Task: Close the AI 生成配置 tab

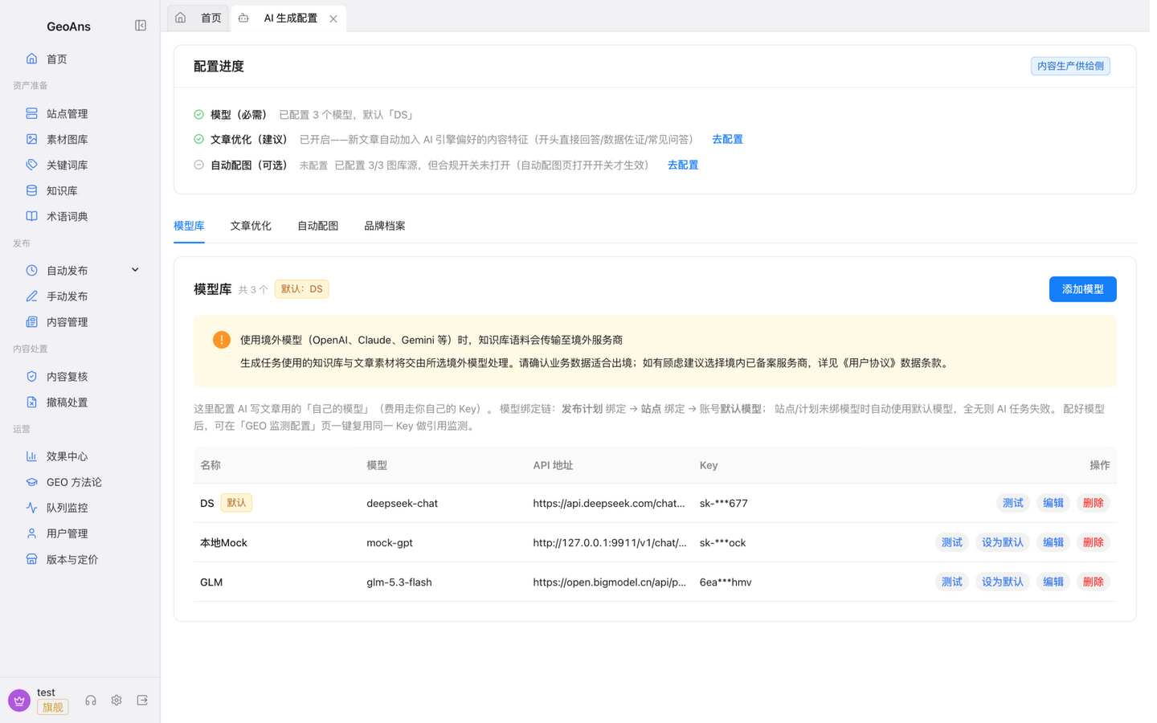Action: tap(333, 18)
